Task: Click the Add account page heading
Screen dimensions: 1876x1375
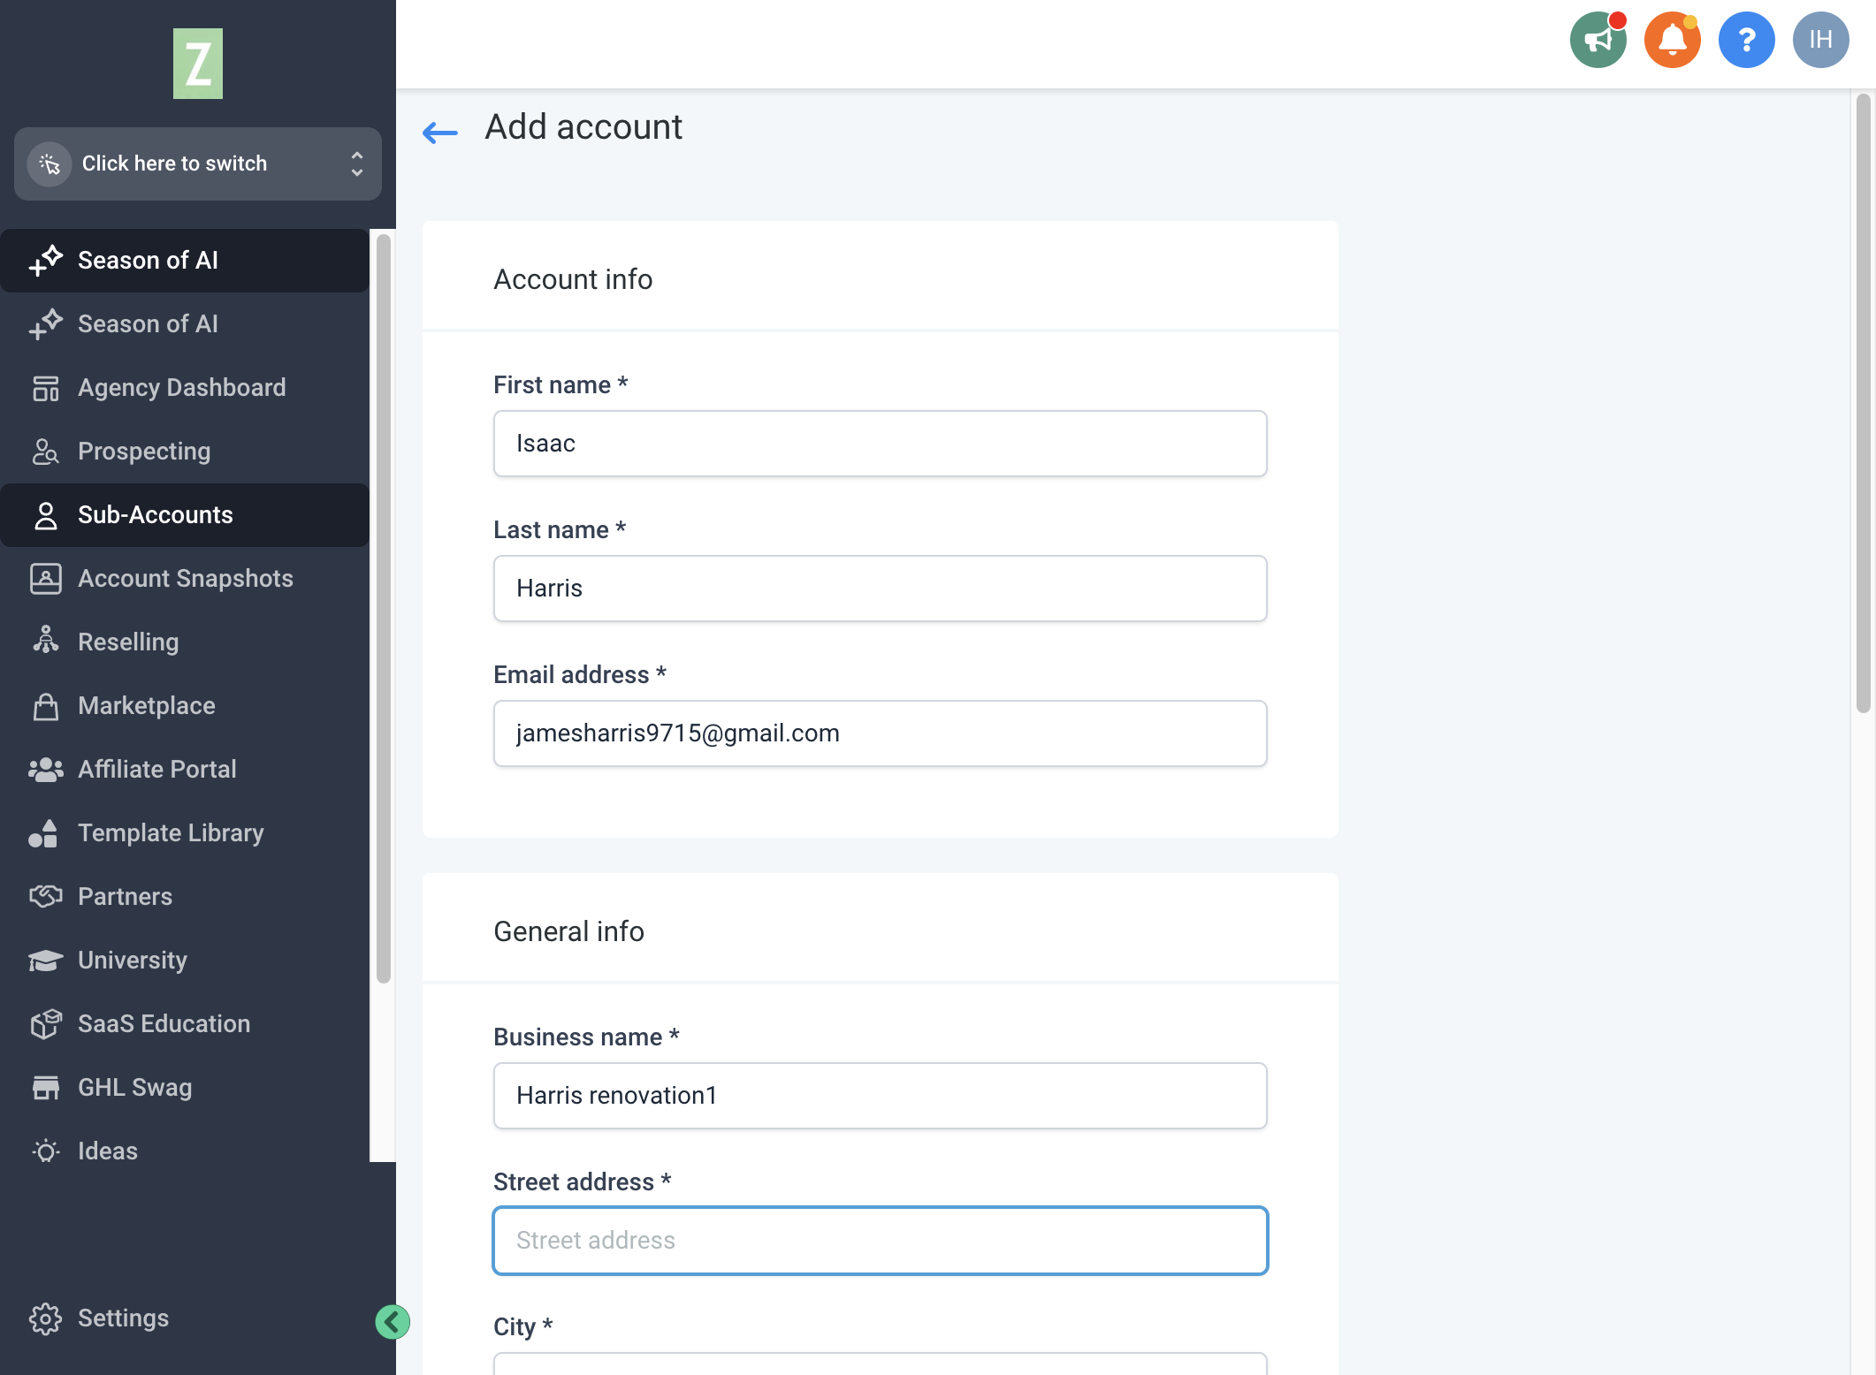Action: (583, 127)
